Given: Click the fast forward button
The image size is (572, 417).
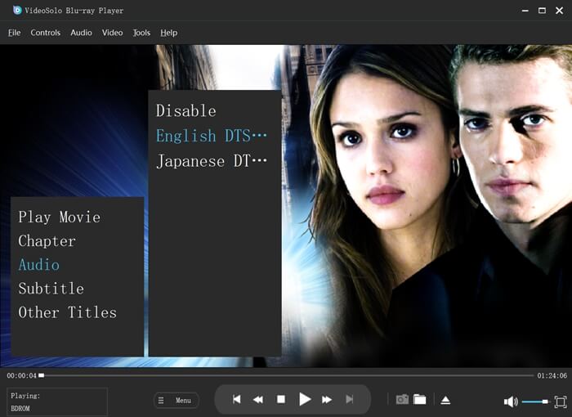Looking at the screenshot, I should click(x=327, y=400).
